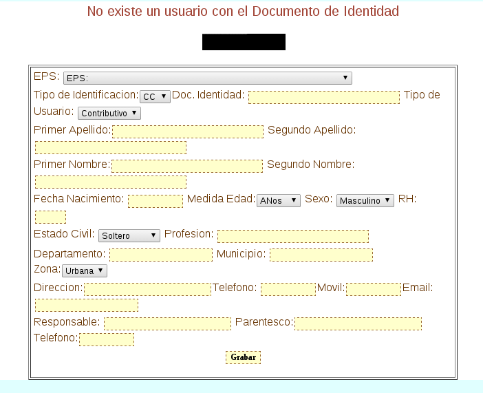The image size is (483, 393).
Task: Expand the Estado Civil dropdown
Action: click(x=129, y=235)
